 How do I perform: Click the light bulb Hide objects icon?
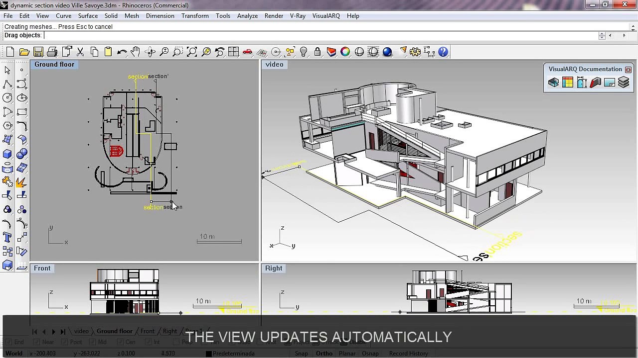(x=304, y=52)
